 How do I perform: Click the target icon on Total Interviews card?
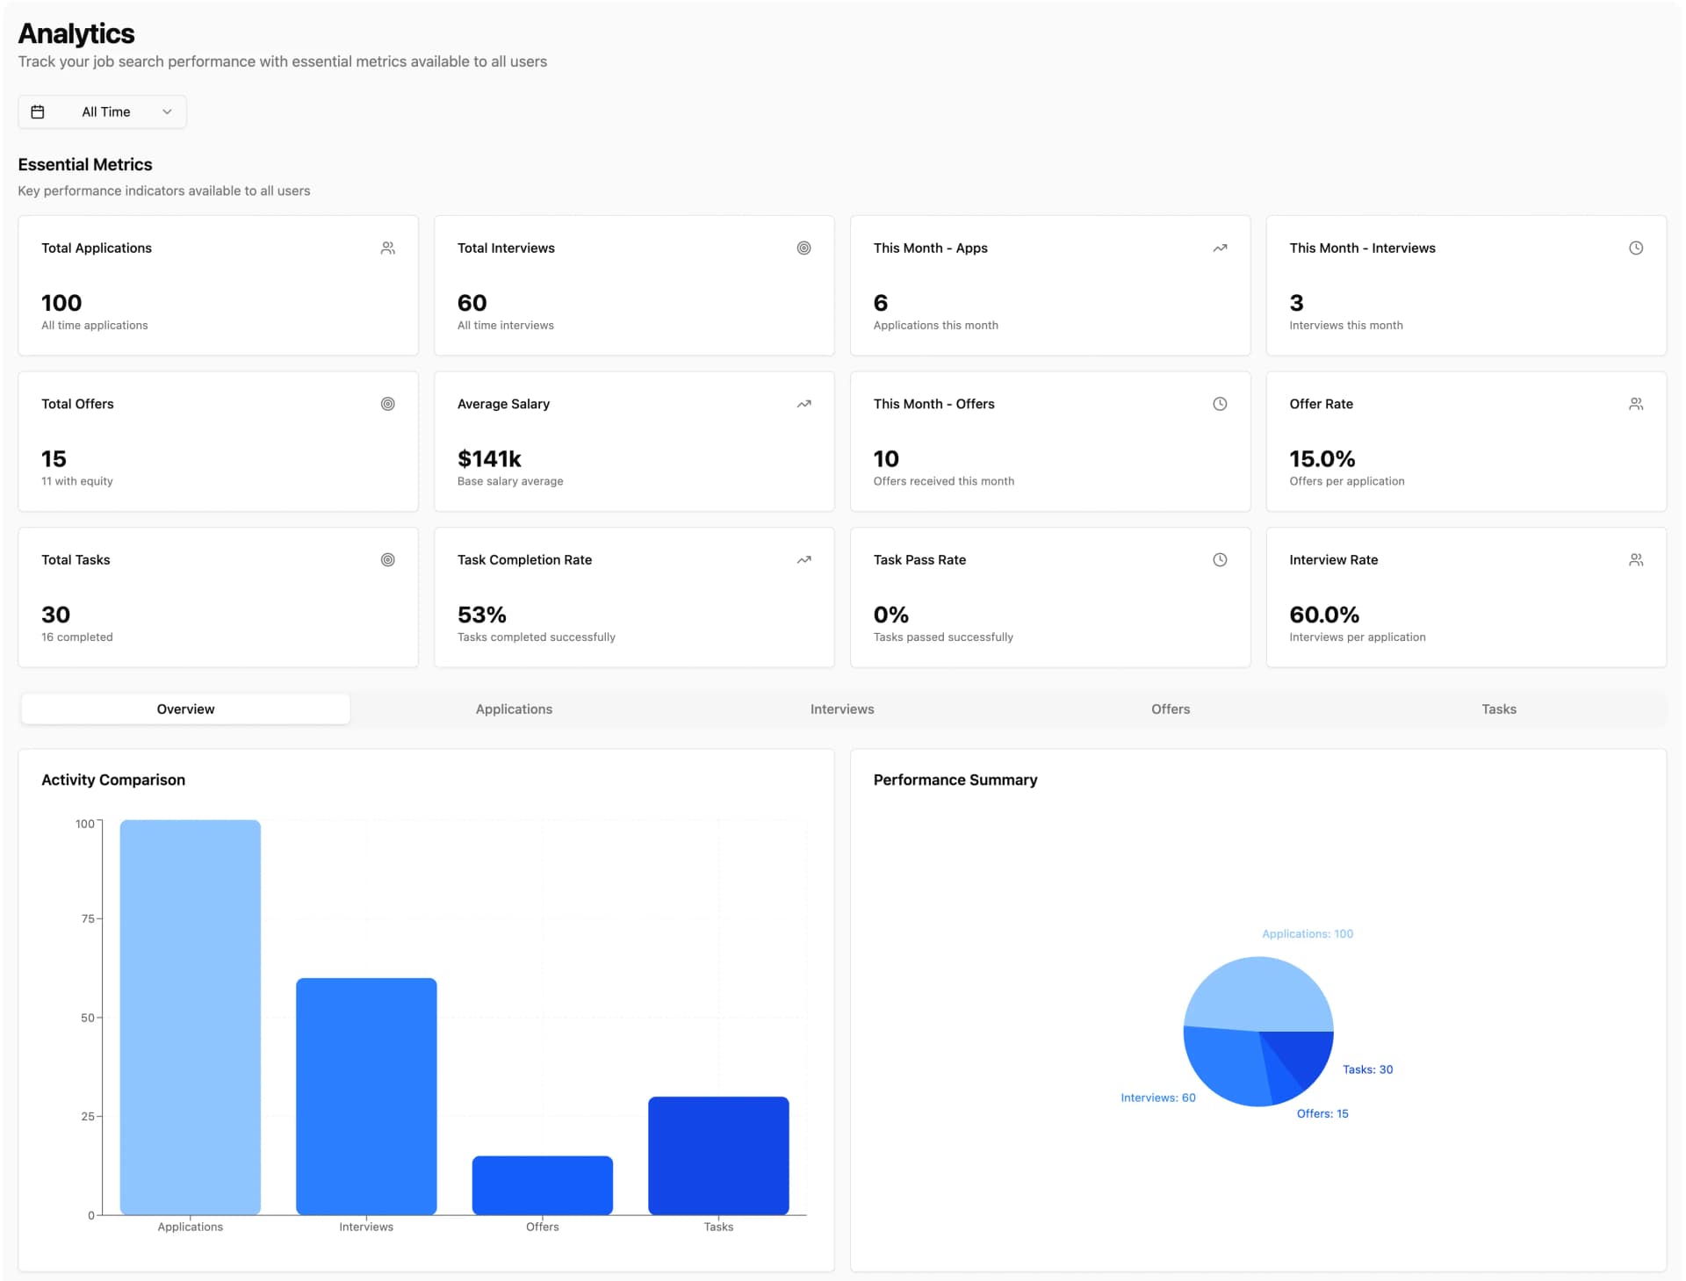pos(804,248)
